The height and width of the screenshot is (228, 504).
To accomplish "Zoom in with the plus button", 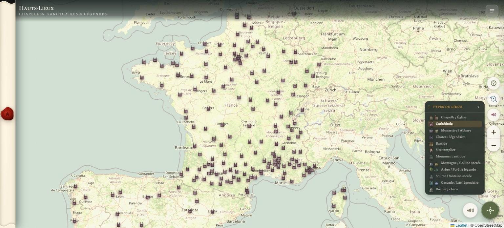I will [493, 132].
